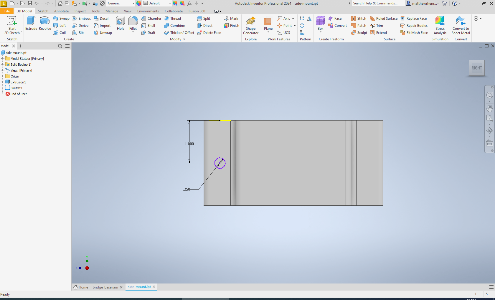495x300 pixels.
Task: Click the matthewrhenr account button
Action: pos(423,3)
